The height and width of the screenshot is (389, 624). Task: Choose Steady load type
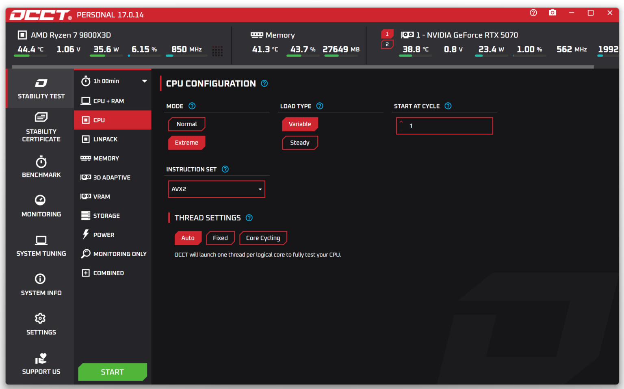tap(300, 143)
